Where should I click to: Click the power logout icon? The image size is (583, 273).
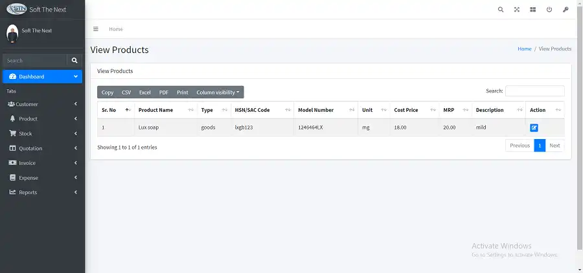pyautogui.click(x=549, y=10)
